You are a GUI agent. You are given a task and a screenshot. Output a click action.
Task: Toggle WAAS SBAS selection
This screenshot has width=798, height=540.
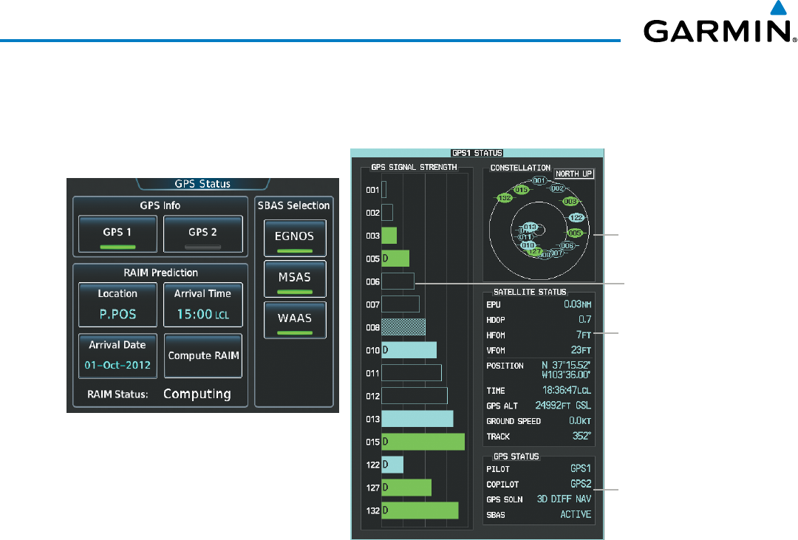click(x=295, y=320)
